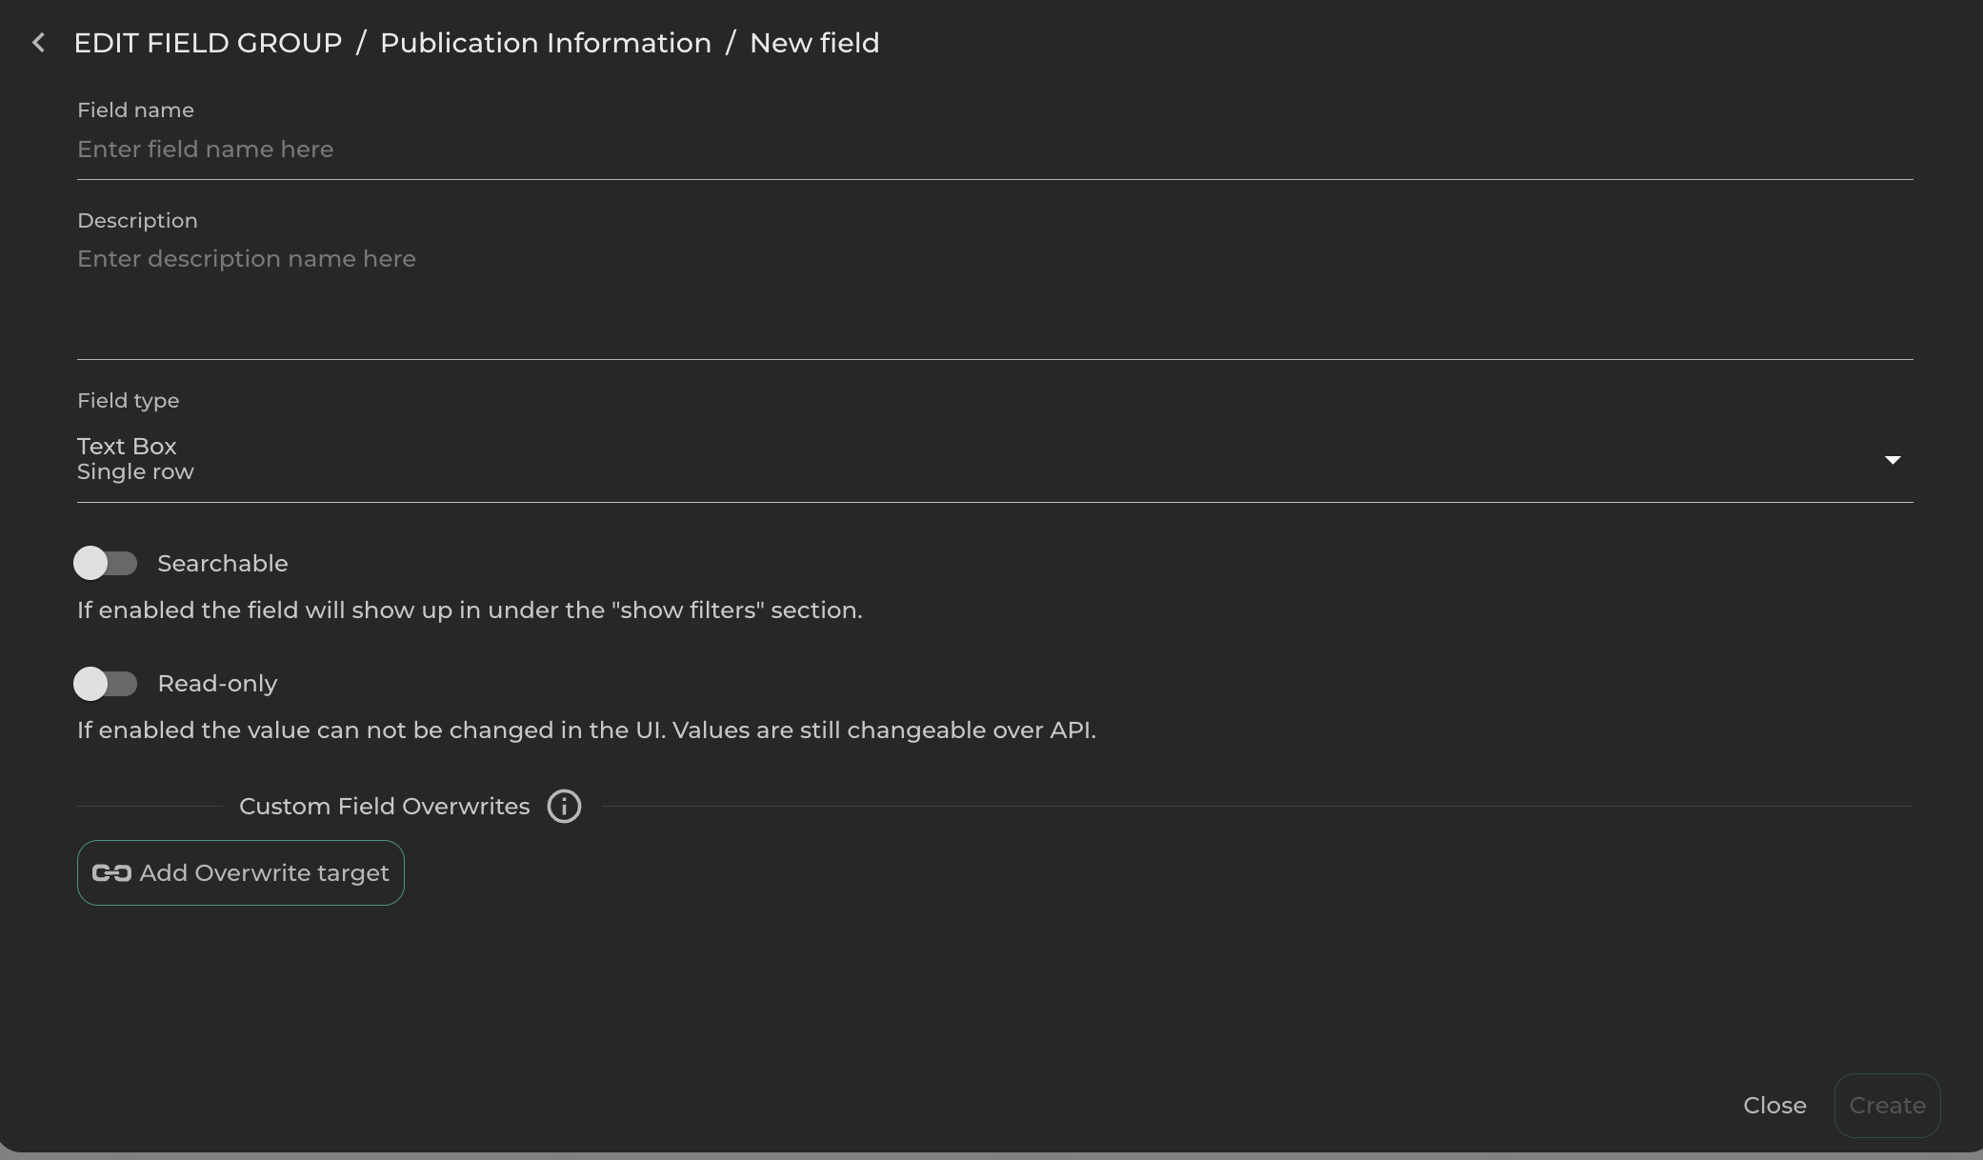1983x1160 pixels.
Task: Click the Custom Field Overwrites info icon
Action: click(x=564, y=807)
